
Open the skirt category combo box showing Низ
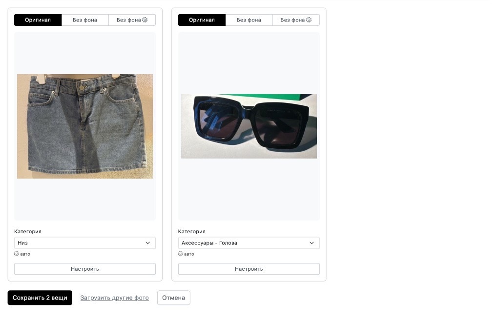[x=85, y=243]
